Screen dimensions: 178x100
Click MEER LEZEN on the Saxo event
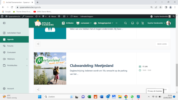tap(162, 44)
